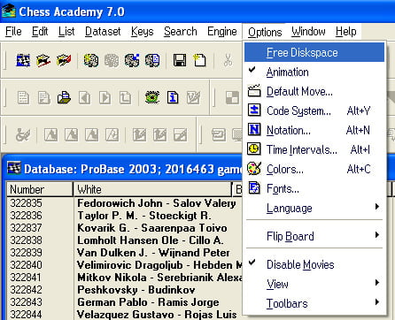The height and width of the screenshot is (320, 395).
Task: Open Fonts... settings
Action: click(314, 188)
